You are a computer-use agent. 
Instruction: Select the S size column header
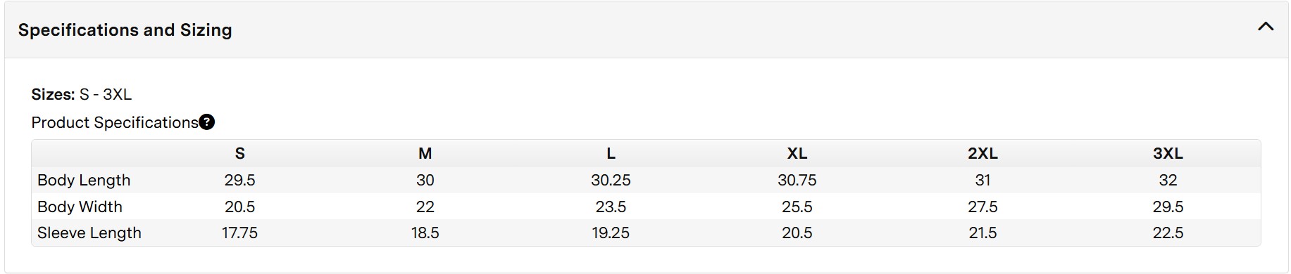pyautogui.click(x=239, y=153)
